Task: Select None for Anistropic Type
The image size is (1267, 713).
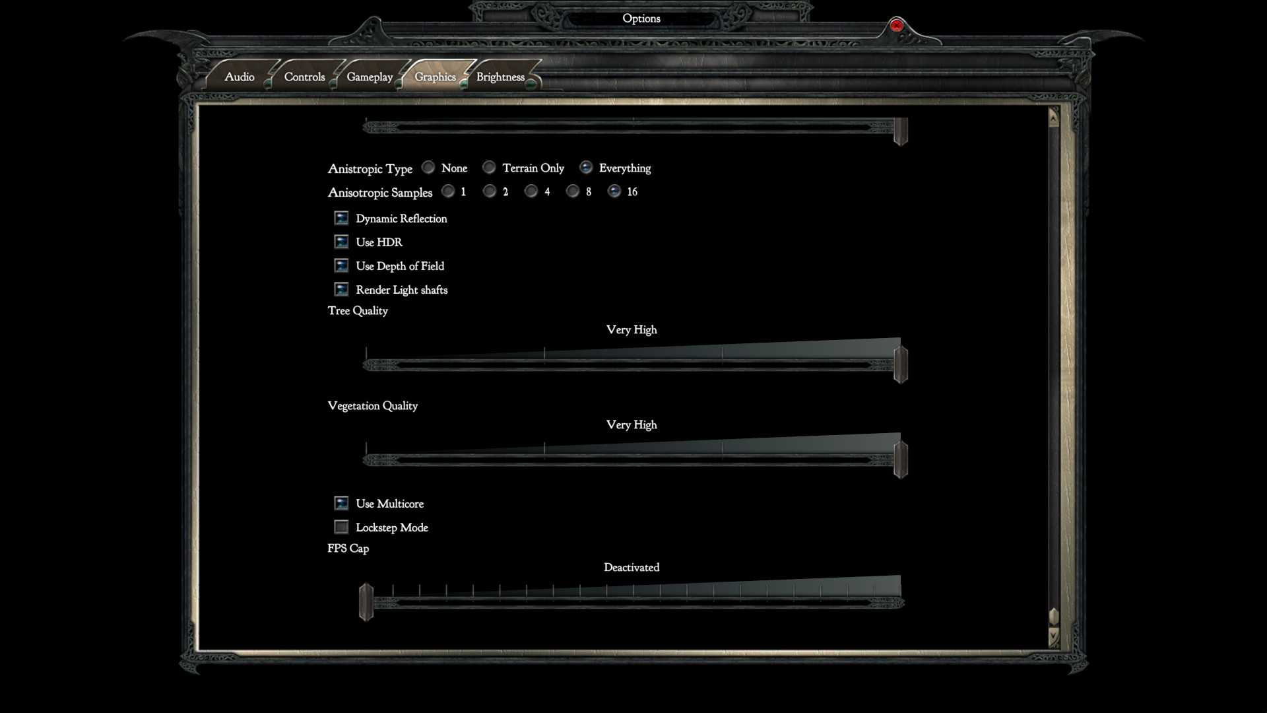Action: point(428,168)
